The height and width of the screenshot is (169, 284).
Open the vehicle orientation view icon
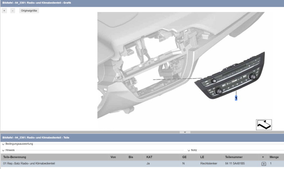(x=264, y=125)
